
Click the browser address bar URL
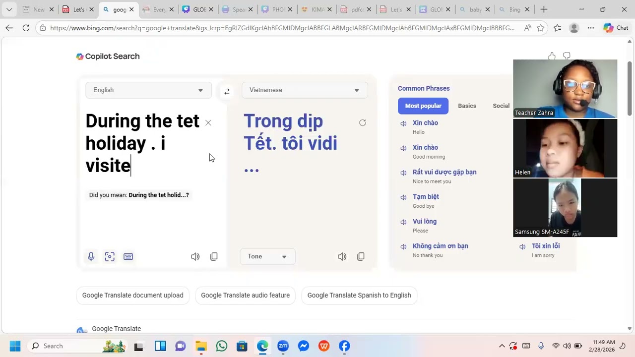(x=282, y=28)
